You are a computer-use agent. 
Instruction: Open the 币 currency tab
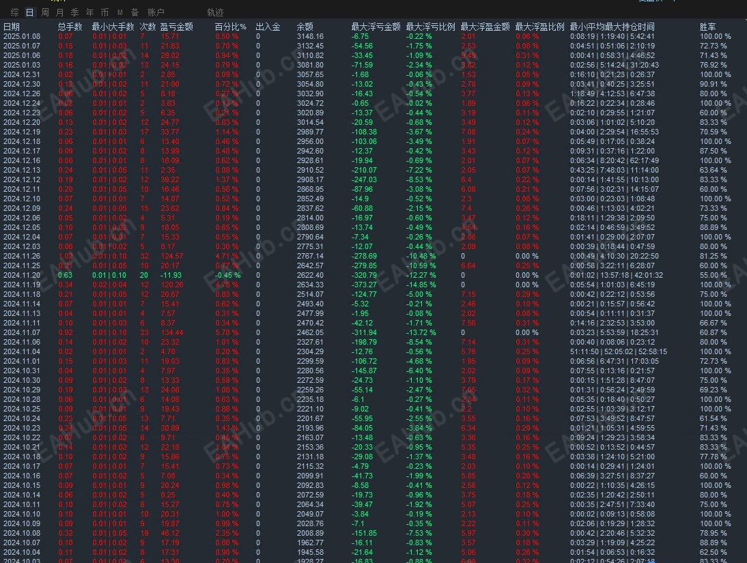(104, 12)
